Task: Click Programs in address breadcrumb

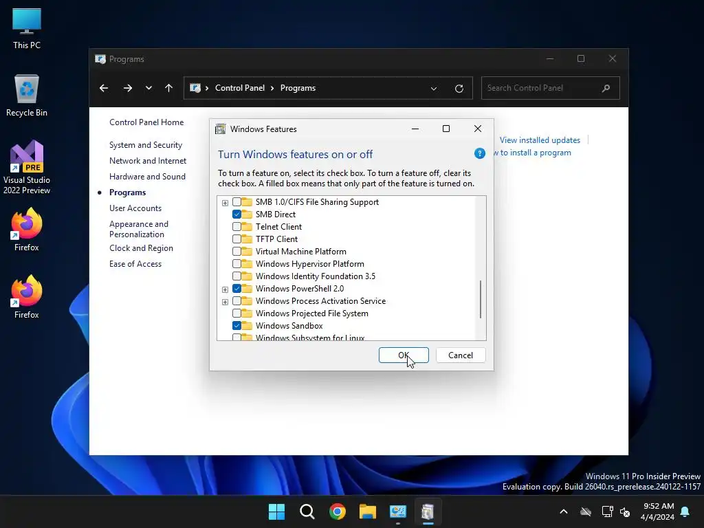Action: click(x=298, y=88)
